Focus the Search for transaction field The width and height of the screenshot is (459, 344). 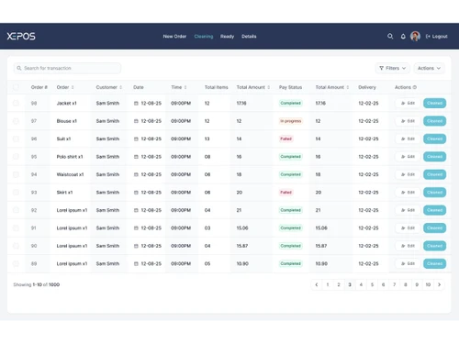[67, 68]
